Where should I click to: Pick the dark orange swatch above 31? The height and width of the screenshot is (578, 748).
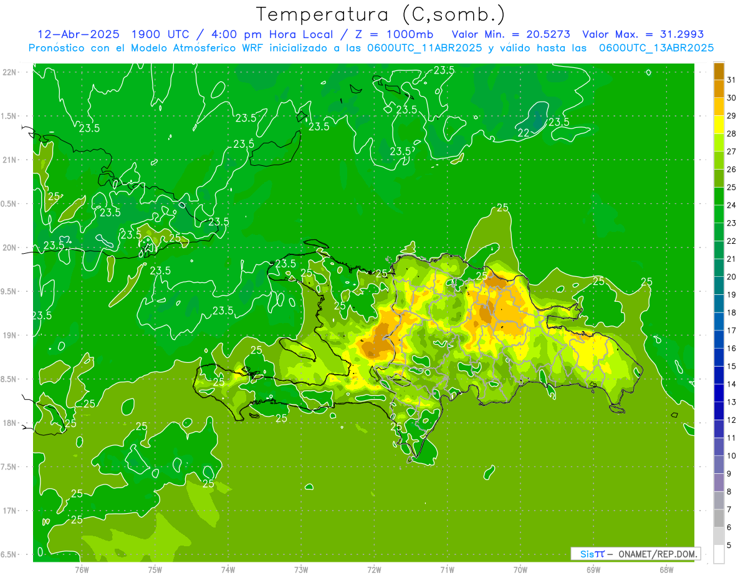pos(719,71)
